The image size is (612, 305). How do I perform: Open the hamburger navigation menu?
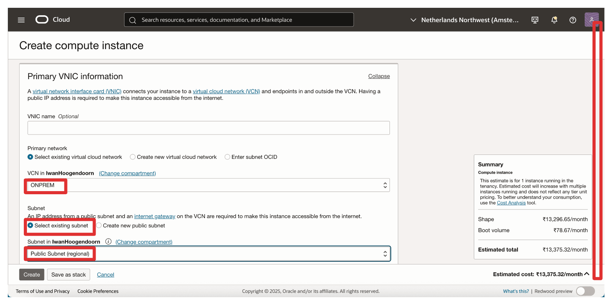click(x=21, y=20)
